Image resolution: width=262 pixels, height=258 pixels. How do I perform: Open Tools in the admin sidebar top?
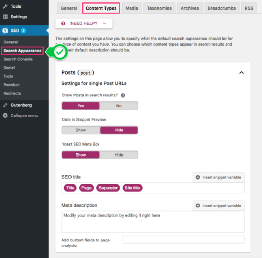coord(24,6)
